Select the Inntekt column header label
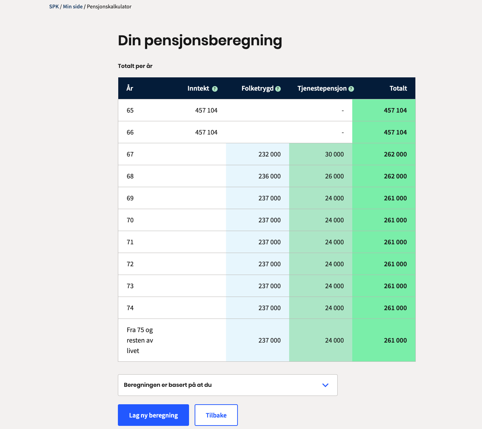Screen dimensions: 482x429 click(198, 89)
